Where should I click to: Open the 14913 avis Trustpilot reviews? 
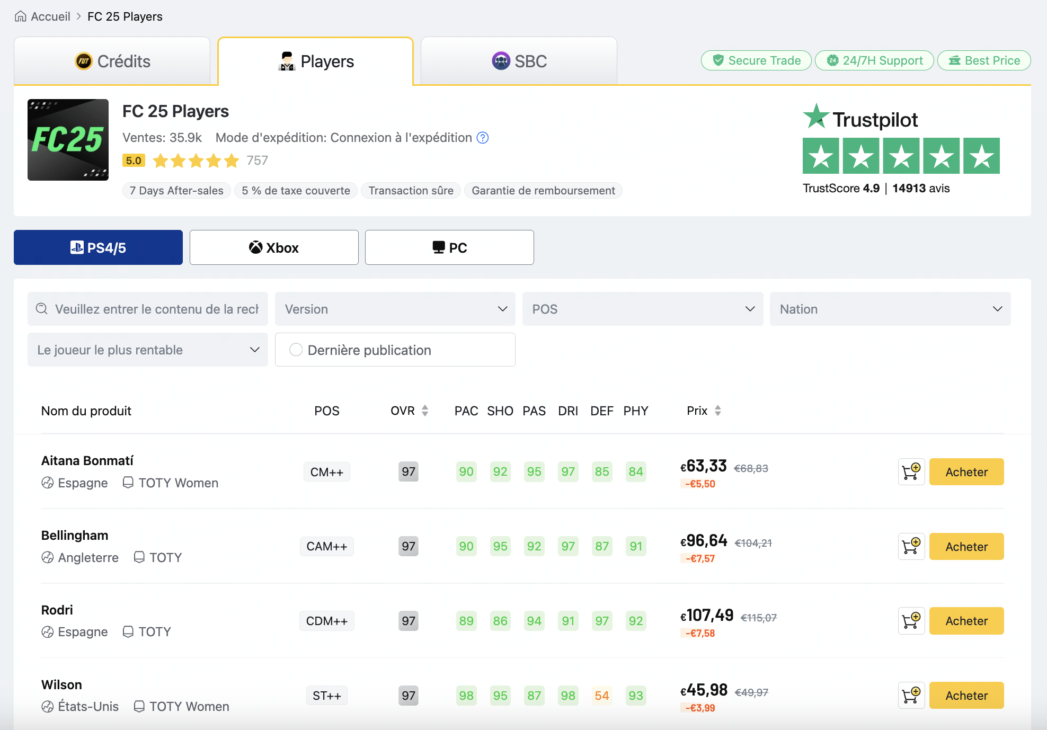[x=921, y=189]
